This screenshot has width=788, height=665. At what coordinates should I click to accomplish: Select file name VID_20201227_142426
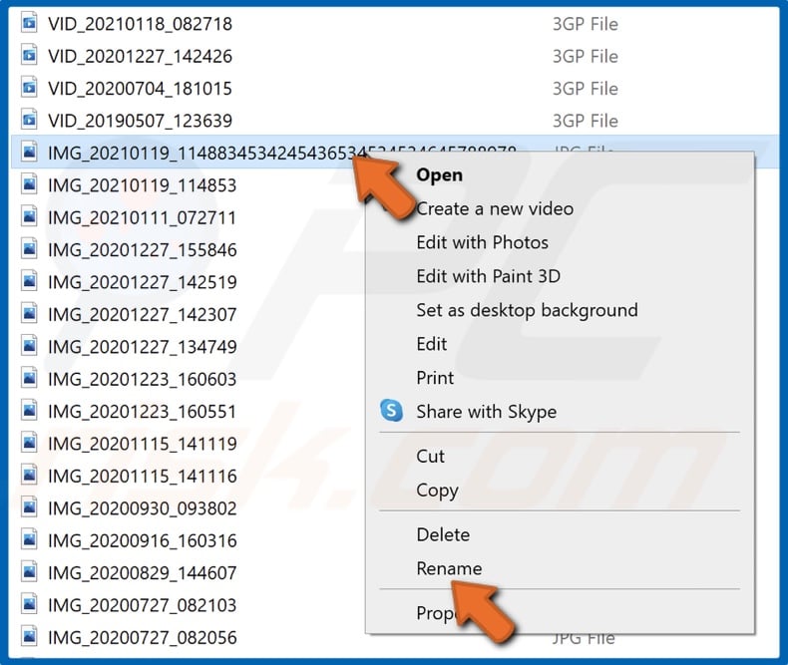click(x=141, y=56)
